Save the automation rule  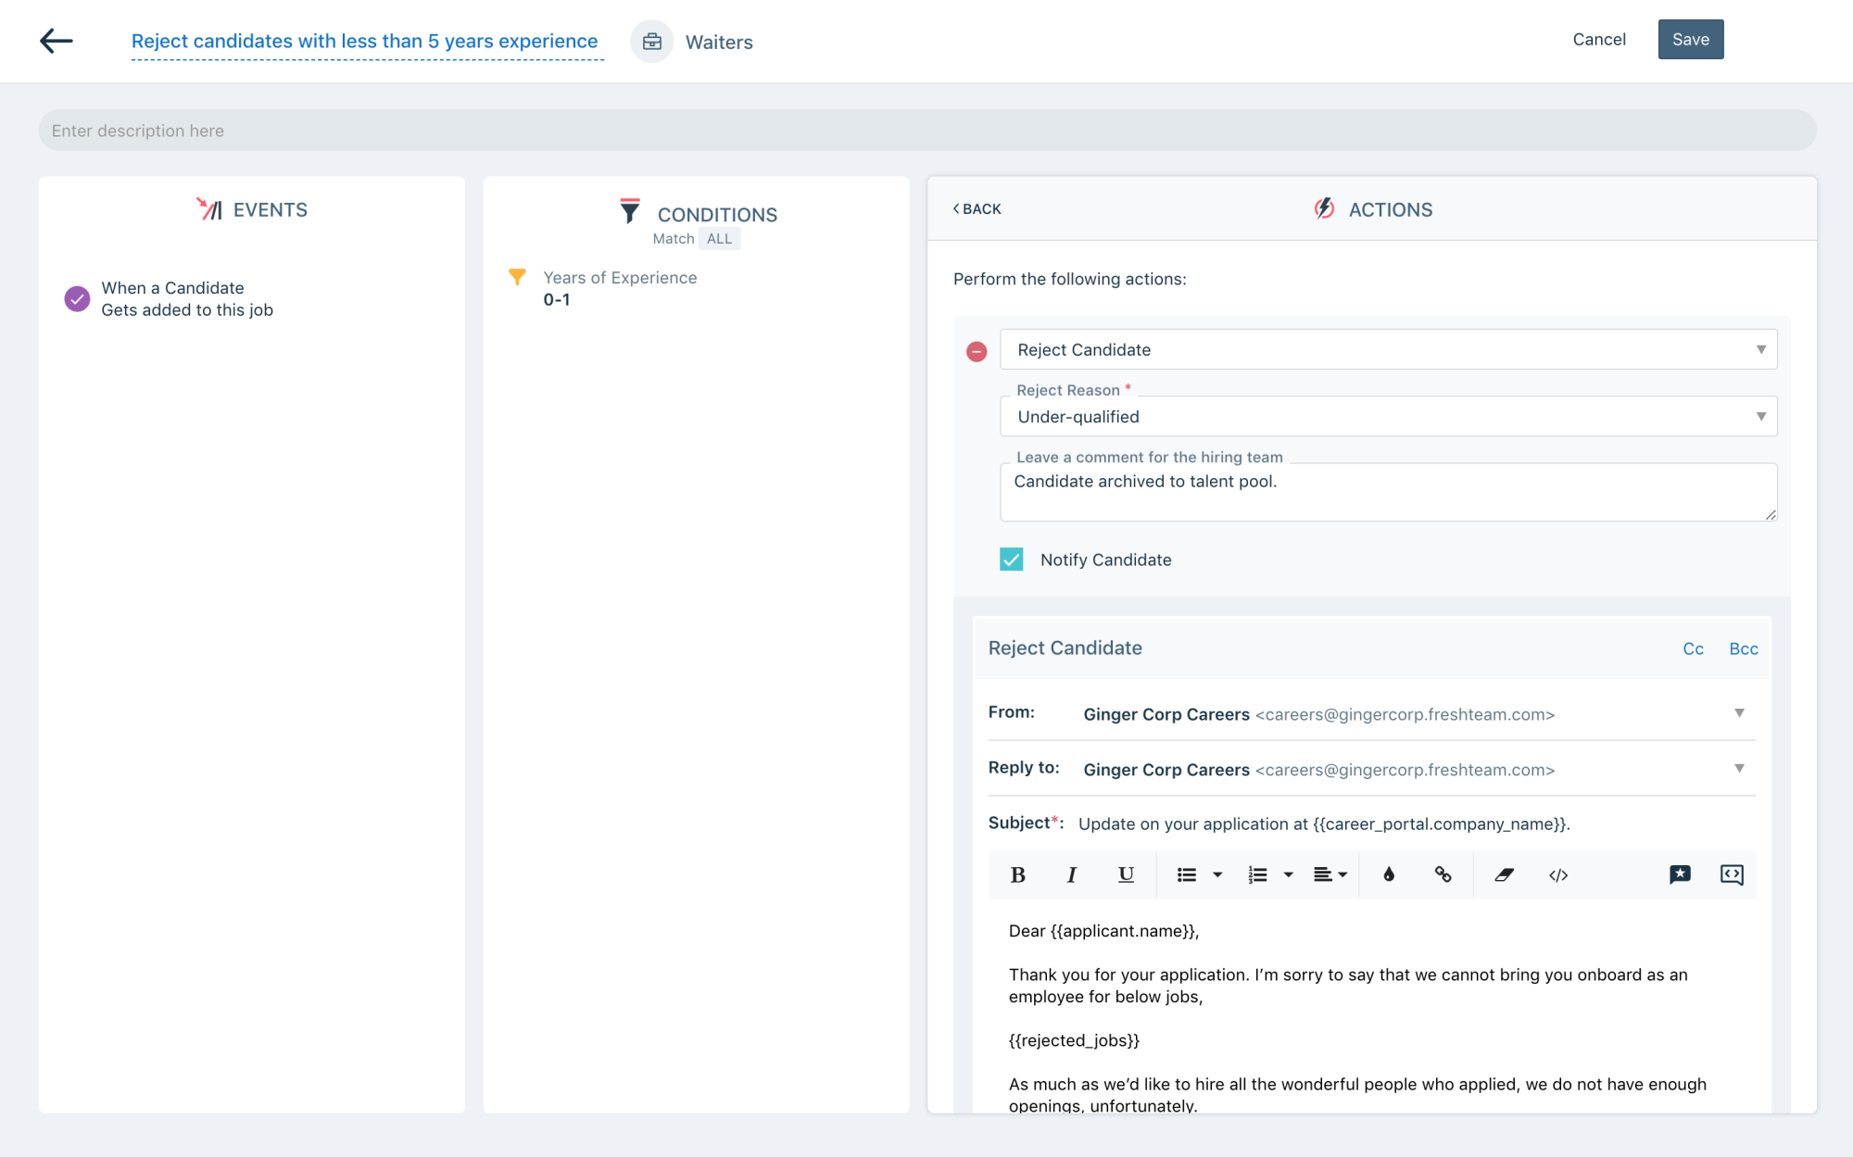coord(1690,40)
